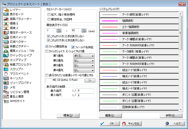Image resolution: width=188 pixels, height=129 pixels.
Task: Select the 環境-2 icon
Action: (x=6, y=28)
